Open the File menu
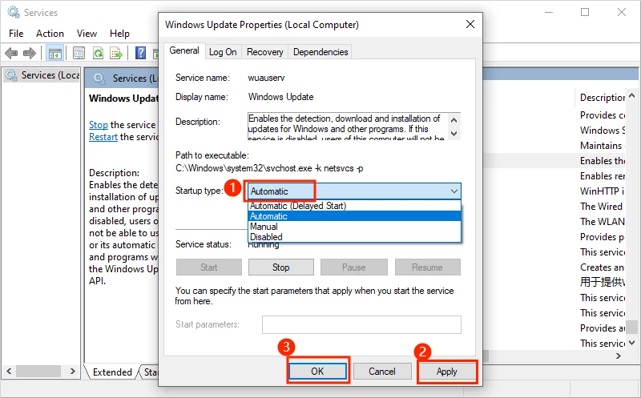641x398 pixels. (16, 34)
